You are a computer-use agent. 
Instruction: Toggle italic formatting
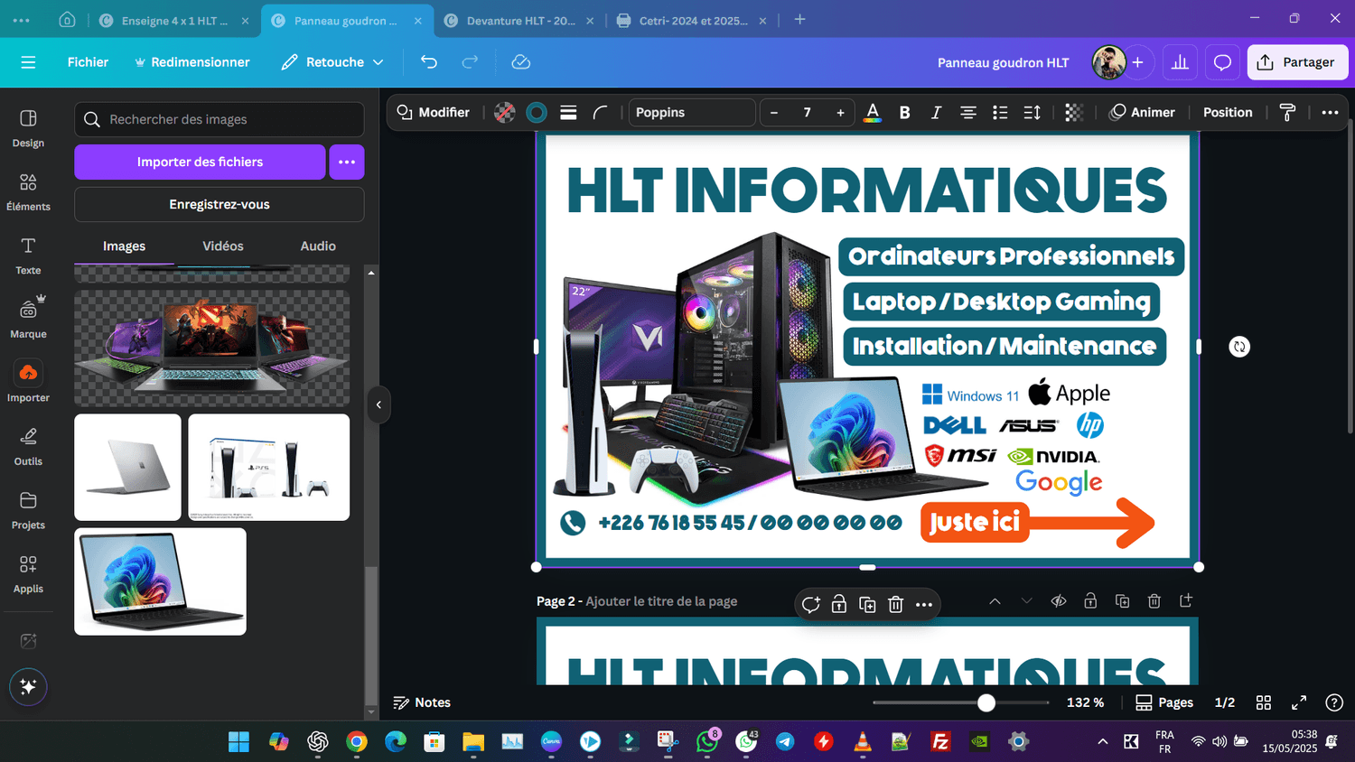pyautogui.click(x=936, y=112)
